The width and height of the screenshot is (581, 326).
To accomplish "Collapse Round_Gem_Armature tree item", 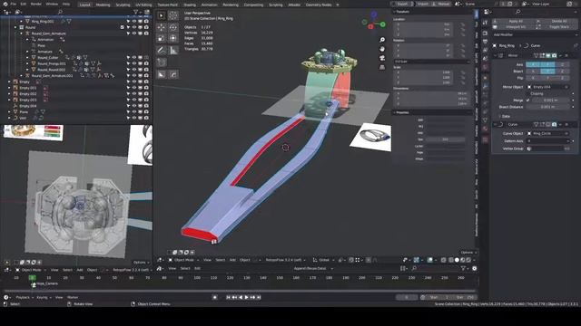I will click(x=22, y=34).
